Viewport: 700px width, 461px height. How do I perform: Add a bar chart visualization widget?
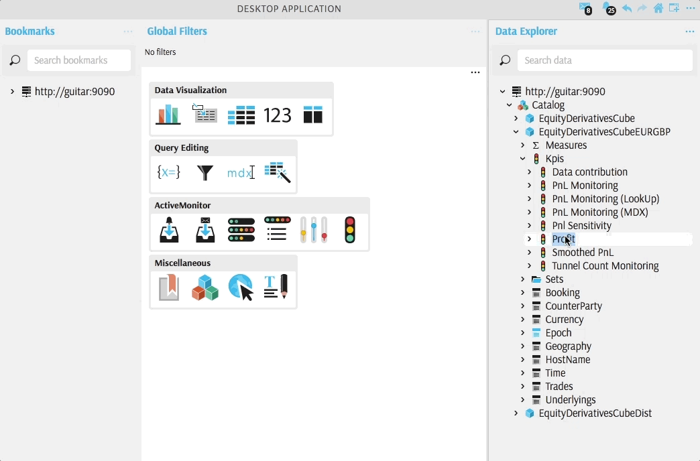tap(168, 115)
